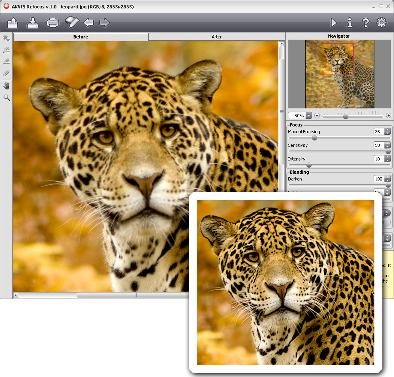
Task: Open the 50% zoom level dropdown
Action: pos(308,116)
